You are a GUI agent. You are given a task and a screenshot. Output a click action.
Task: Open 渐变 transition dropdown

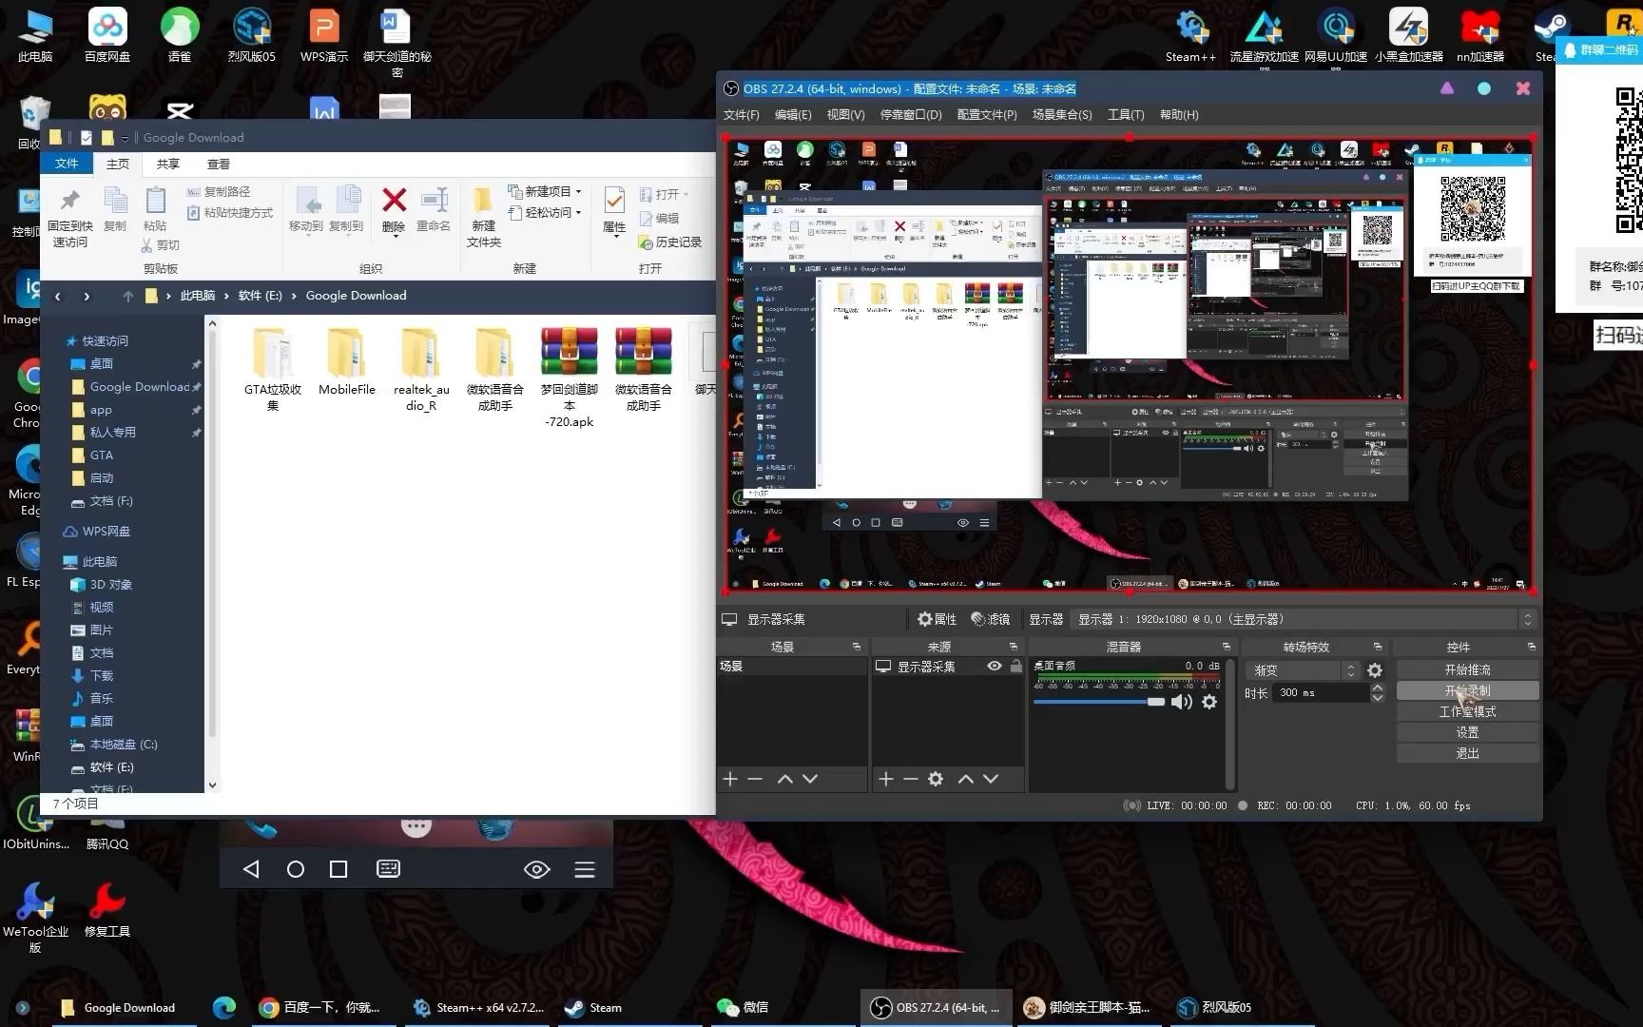pyautogui.click(x=1304, y=670)
